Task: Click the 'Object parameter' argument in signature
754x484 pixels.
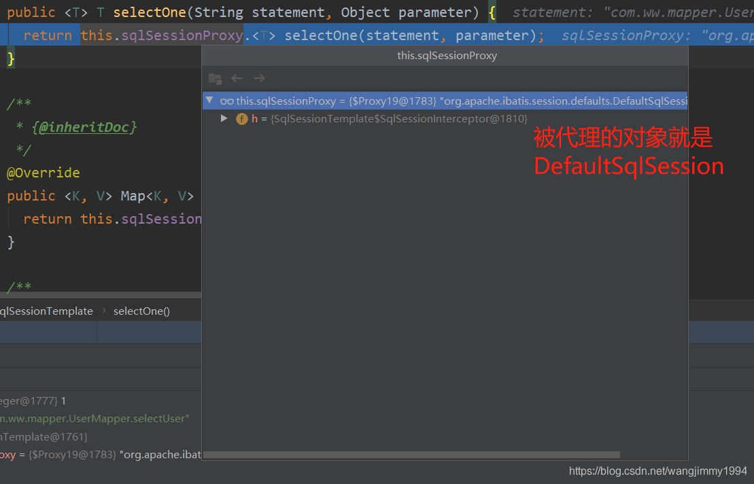Action: click(407, 12)
